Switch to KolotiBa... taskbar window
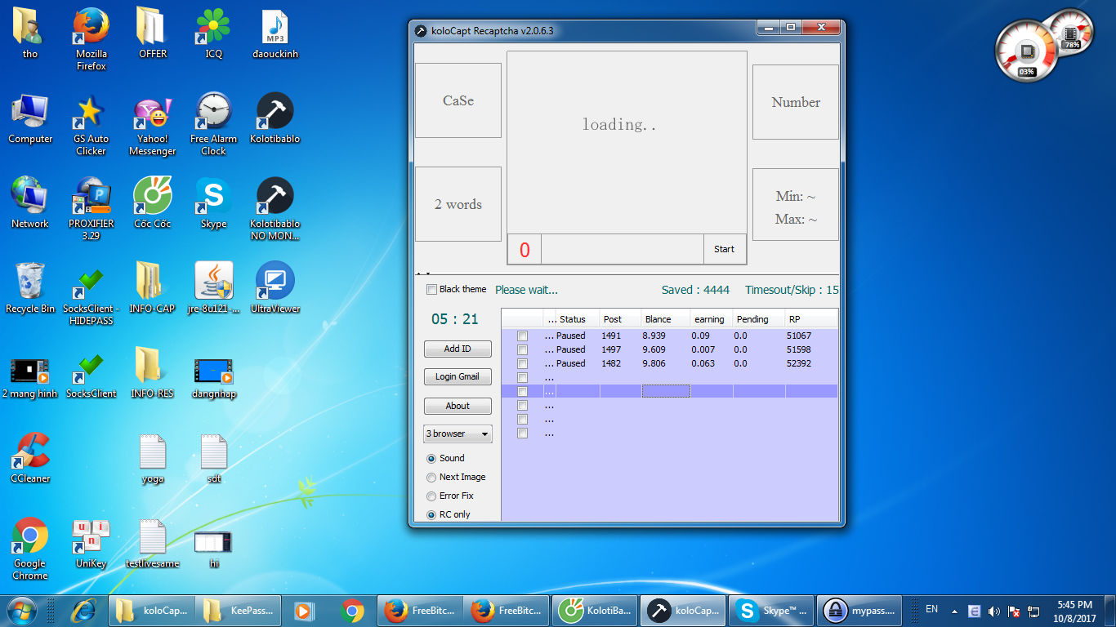Screen dimensions: 1116x627 point(594,611)
